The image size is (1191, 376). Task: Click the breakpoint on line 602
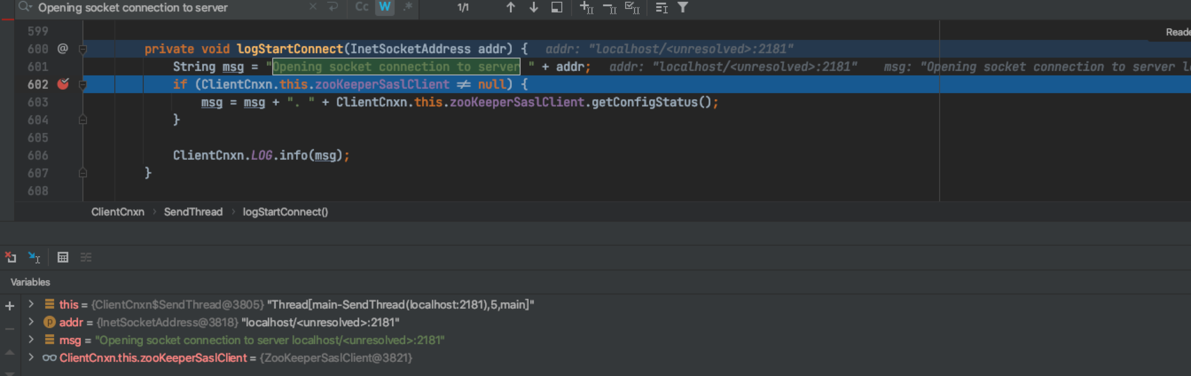(x=63, y=84)
